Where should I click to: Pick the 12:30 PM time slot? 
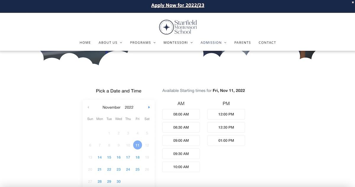point(226,127)
